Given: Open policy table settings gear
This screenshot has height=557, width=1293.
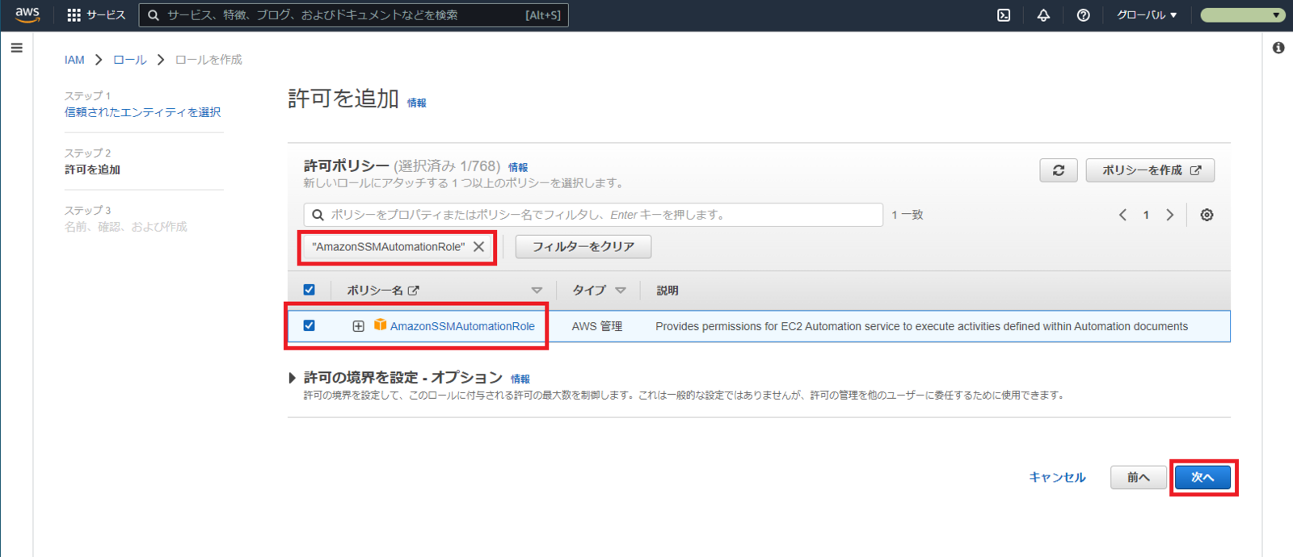Looking at the screenshot, I should point(1207,215).
